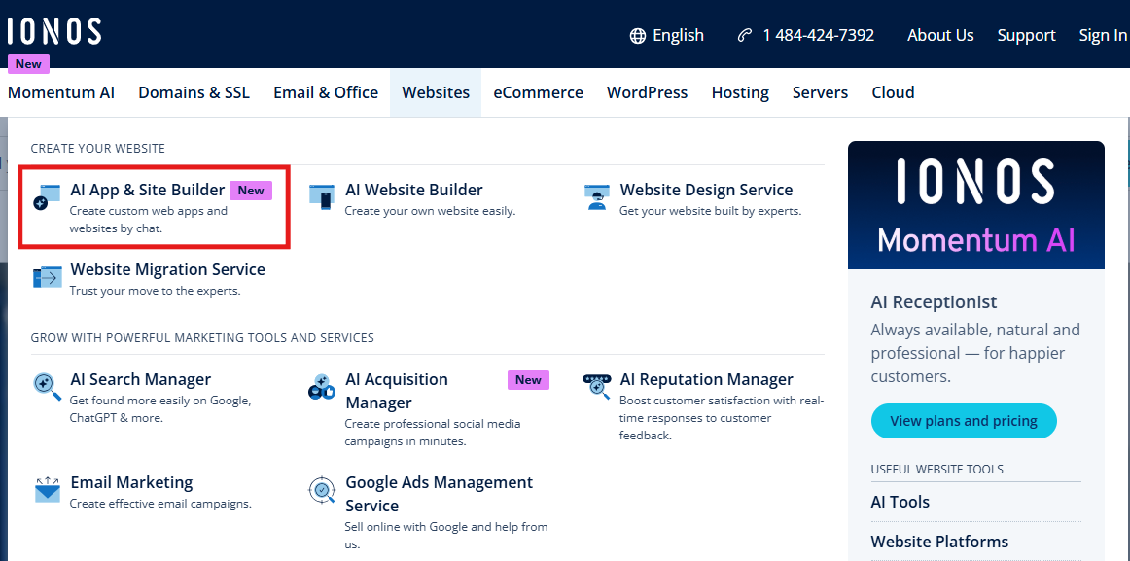Go to About Us page
The width and height of the screenshot is (1130, 561).
(940, 36)
